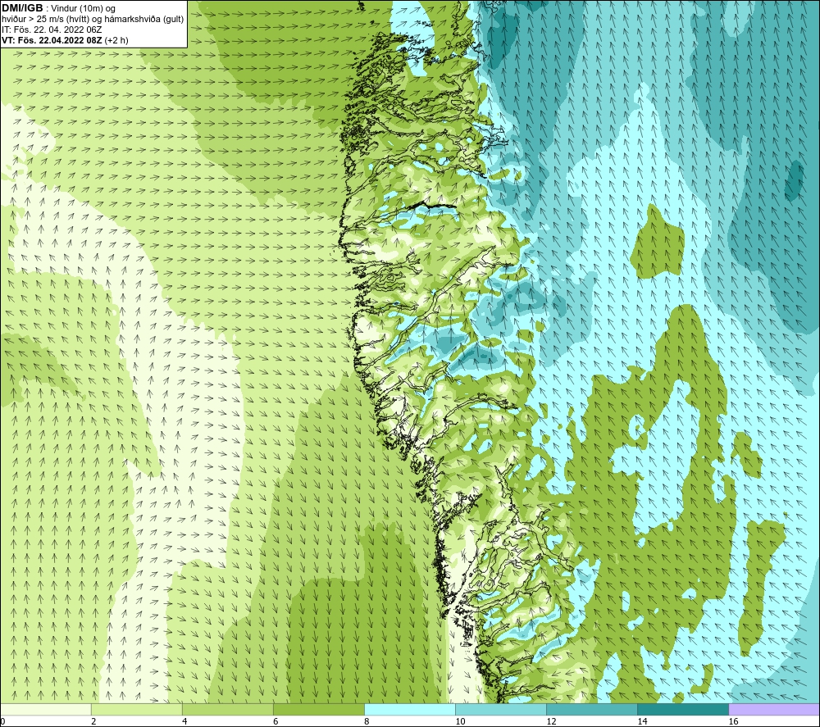Click the 2-4 m/s light green legend swatch
820x727 pixels.
click(x=137, y=709)
